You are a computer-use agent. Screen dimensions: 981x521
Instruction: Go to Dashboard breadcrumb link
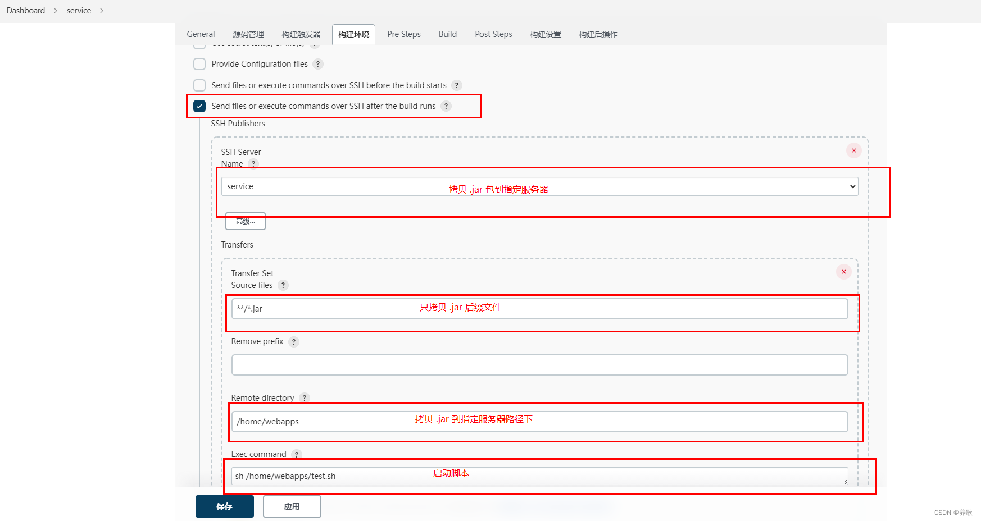click(x=26, y=11)
